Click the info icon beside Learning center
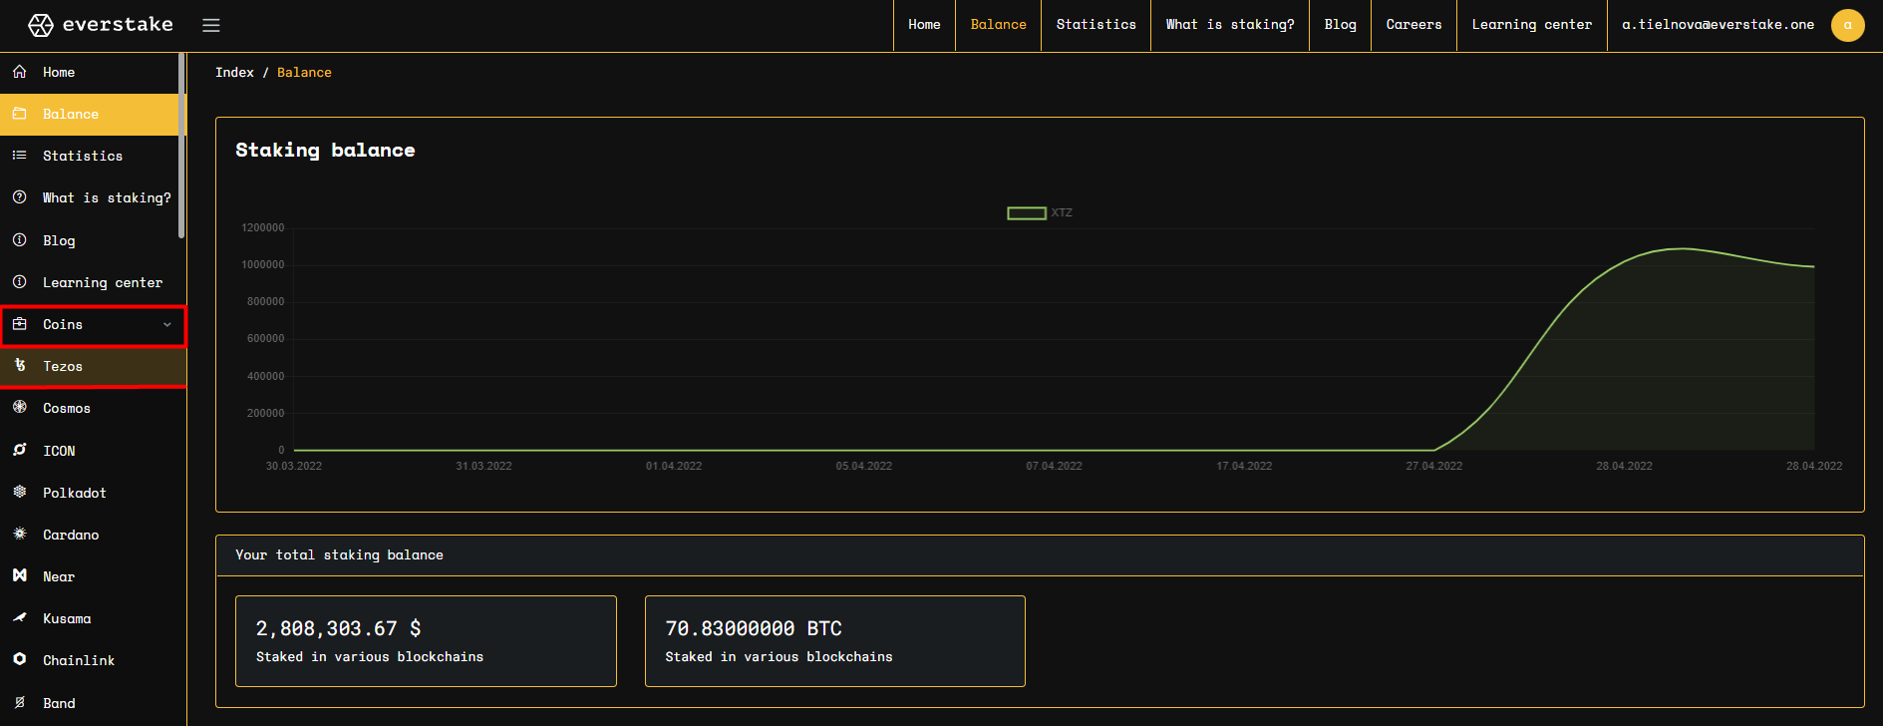 (x=20, y=282)
